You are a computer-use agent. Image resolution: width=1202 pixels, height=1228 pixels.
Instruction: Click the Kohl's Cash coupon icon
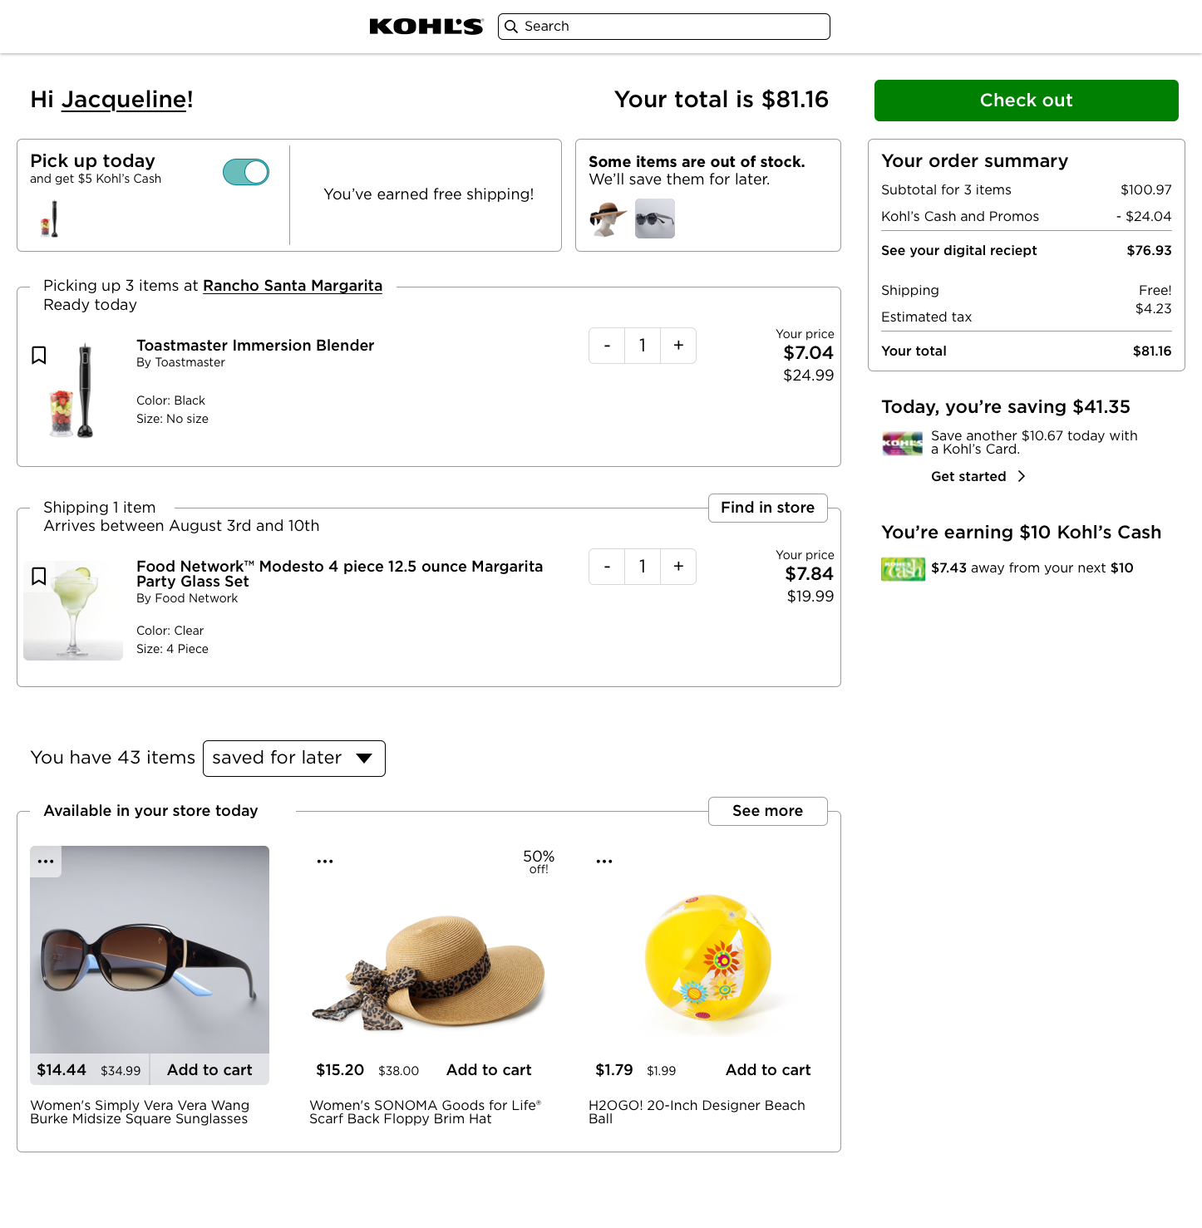click(x=903, y=569)
